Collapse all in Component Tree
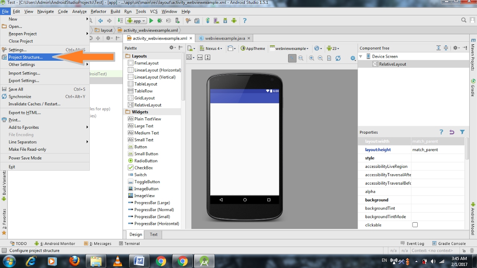 [x=446, y=48]
